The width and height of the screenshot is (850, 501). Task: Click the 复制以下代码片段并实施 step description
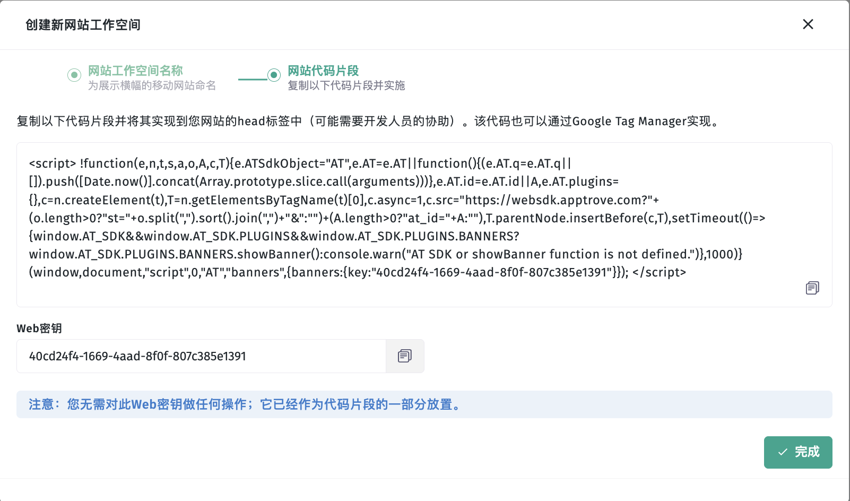tap(346, 85)
